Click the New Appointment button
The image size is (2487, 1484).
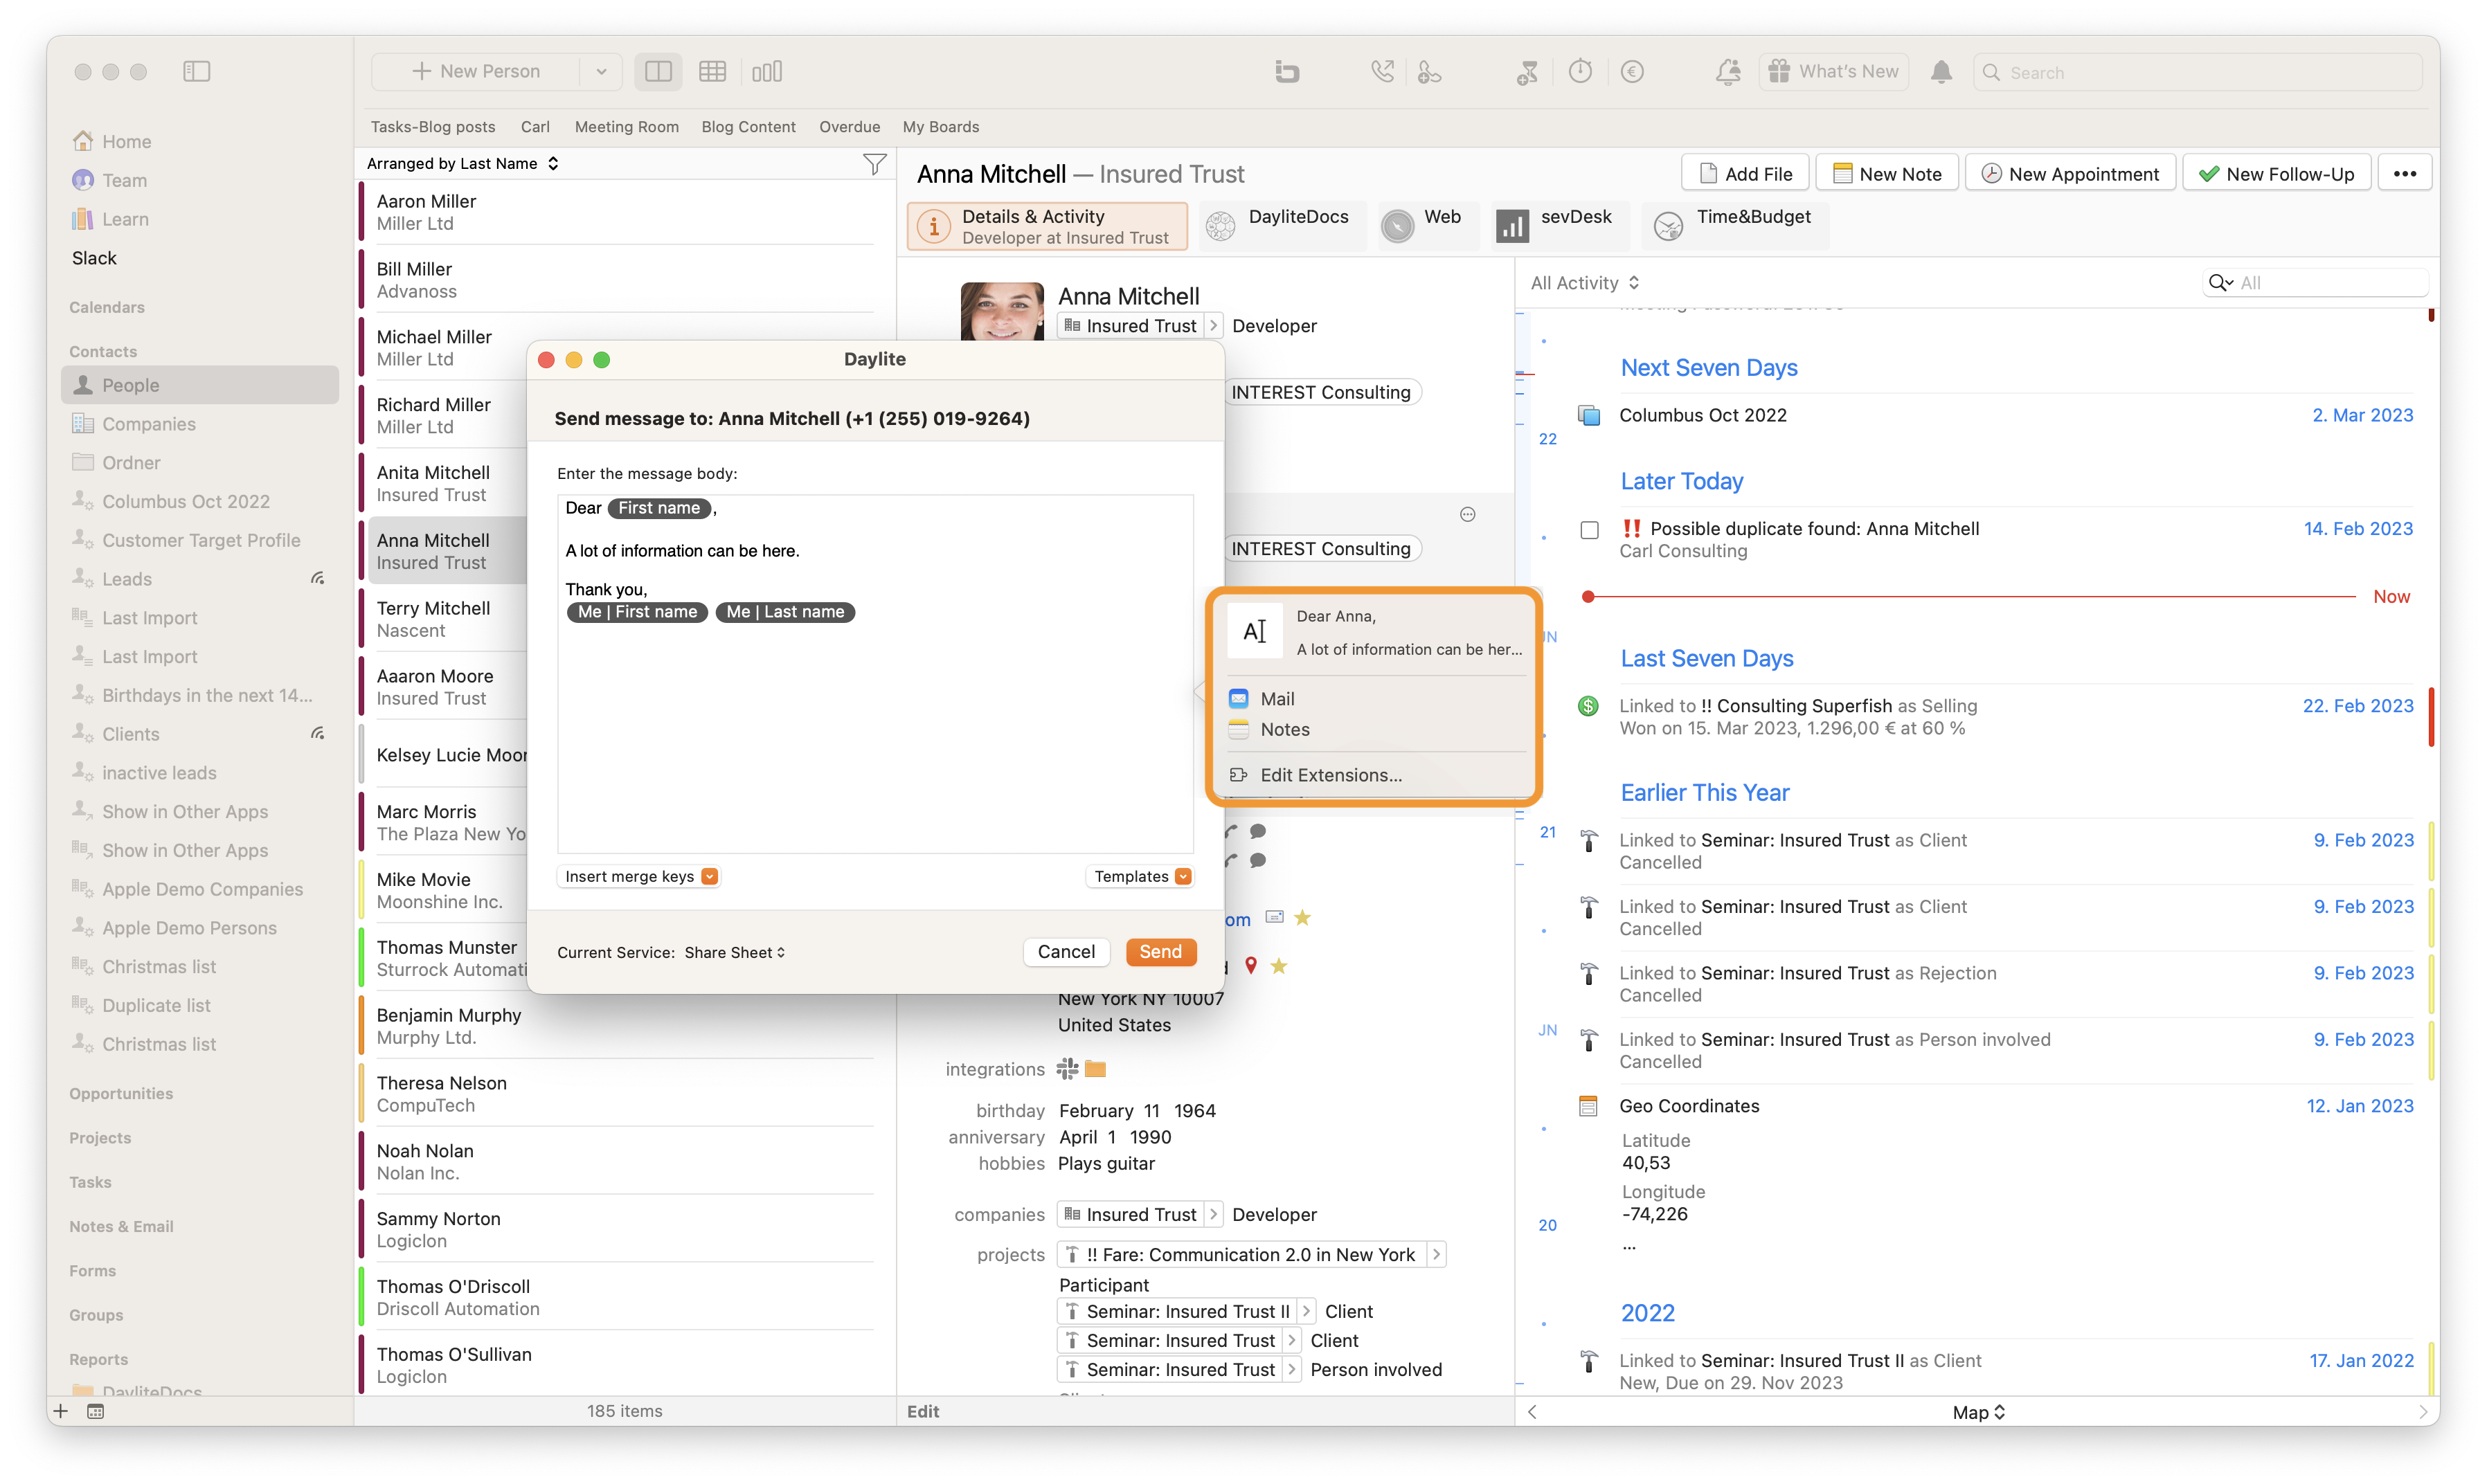[x=2070, y=174]
